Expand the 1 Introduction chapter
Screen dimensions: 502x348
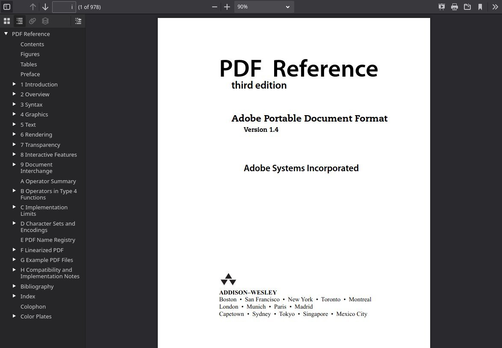(14, 84)
